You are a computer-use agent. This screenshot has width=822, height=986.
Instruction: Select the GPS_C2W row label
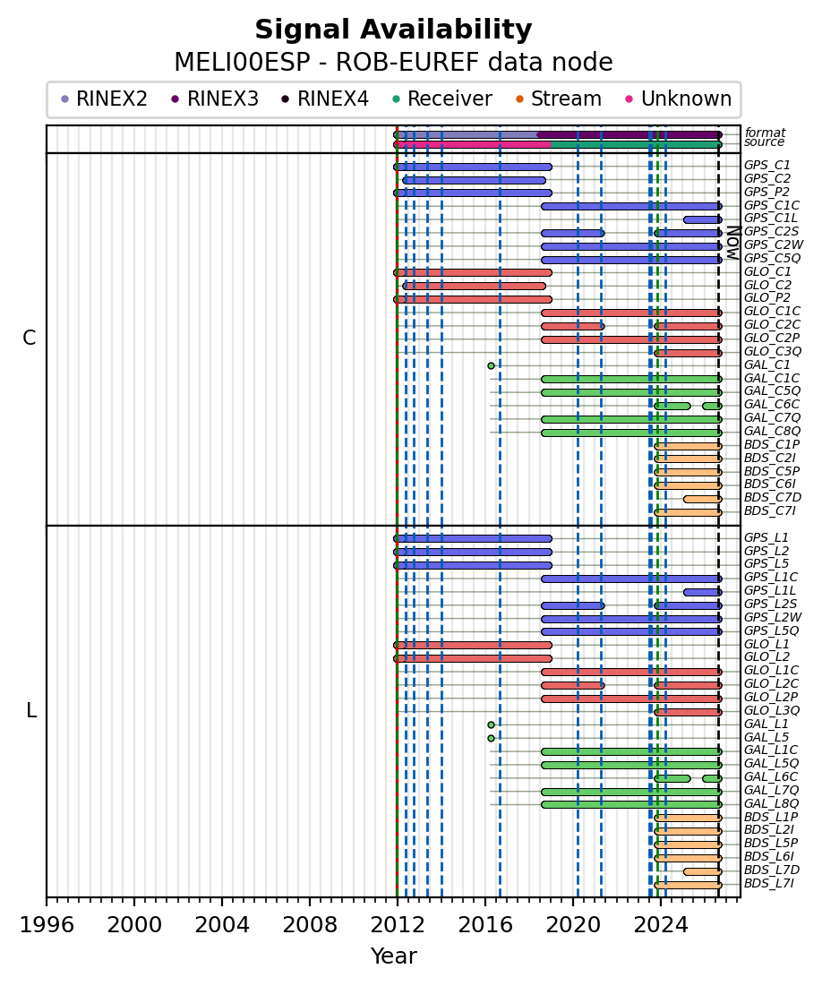click(x=774, y=244)
